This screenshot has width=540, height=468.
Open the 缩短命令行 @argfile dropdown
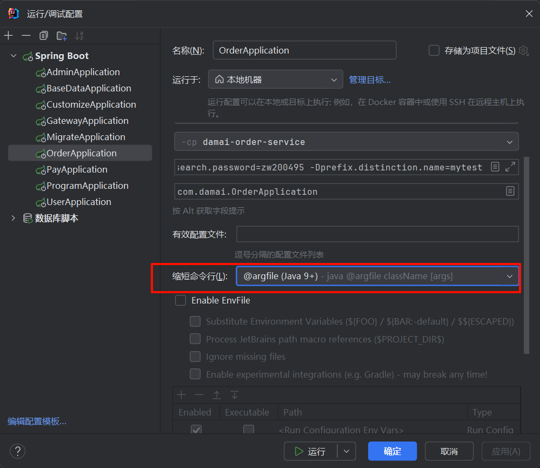(x=377, y=276)
